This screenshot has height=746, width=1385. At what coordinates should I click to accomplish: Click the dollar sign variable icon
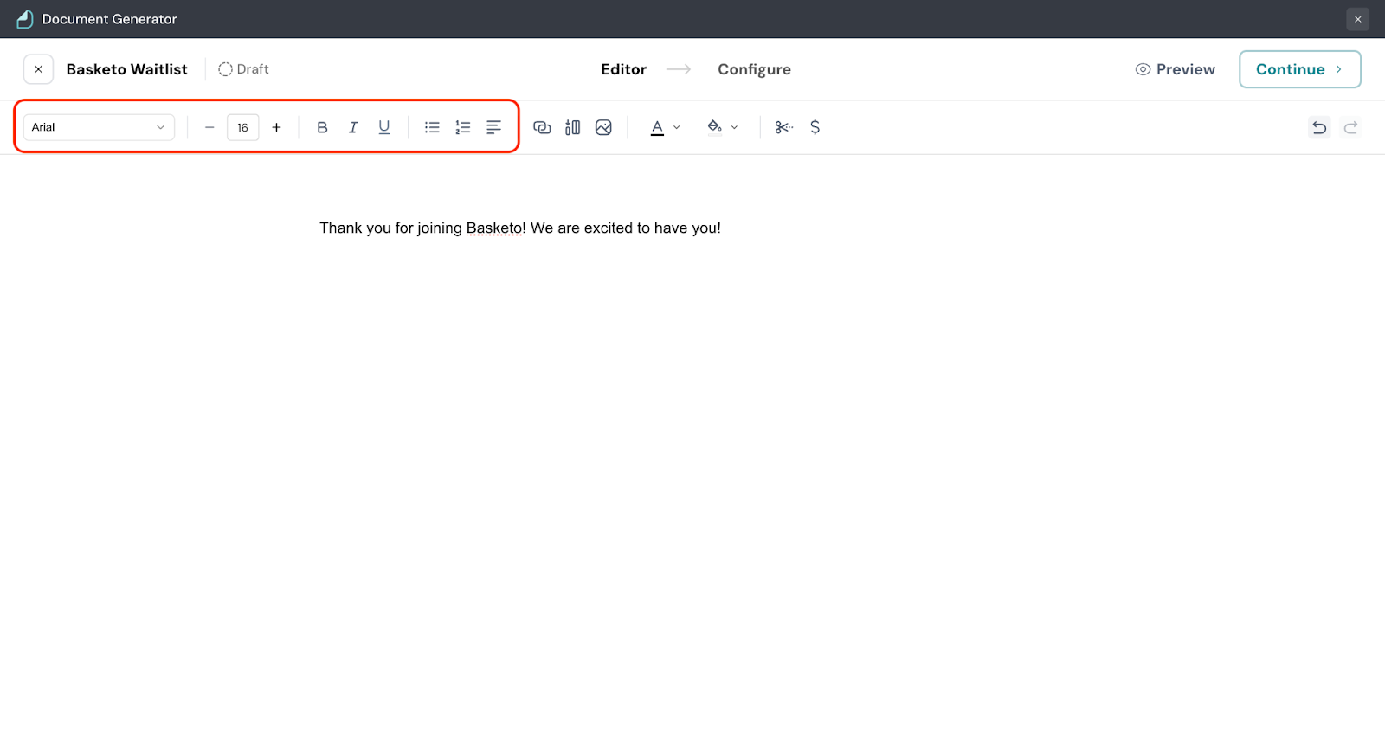pyautogui.click(x=815, y=127)
